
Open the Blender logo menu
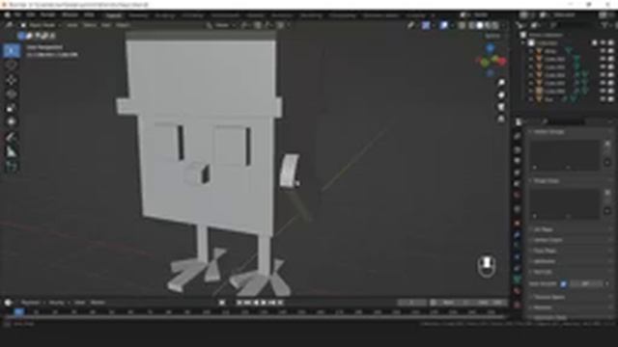tap(7, 15)
